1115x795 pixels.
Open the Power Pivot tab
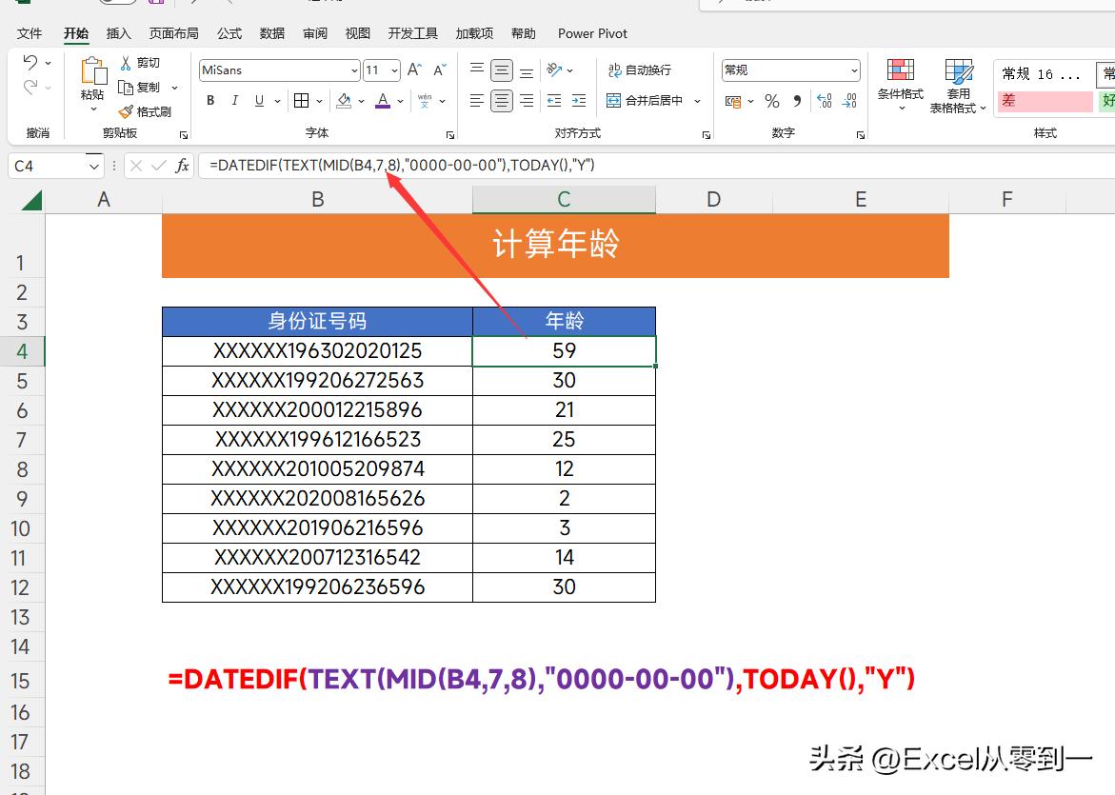[x=592, y=33]
